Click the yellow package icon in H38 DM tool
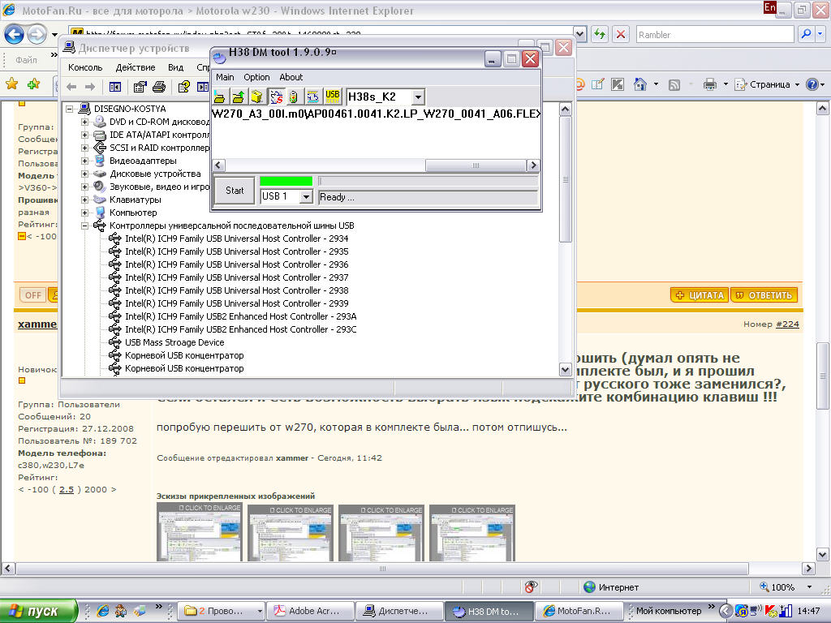The width and height of the screenshot is (831, 623). click(256, 97)
